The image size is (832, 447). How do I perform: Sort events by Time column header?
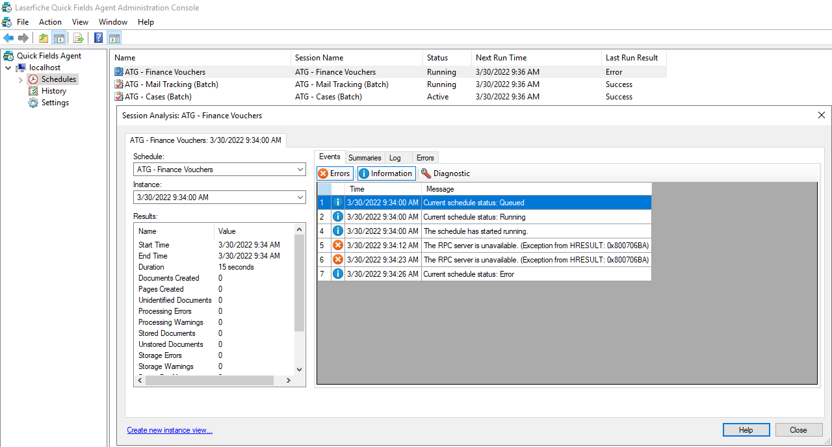(x=383, y=189)
